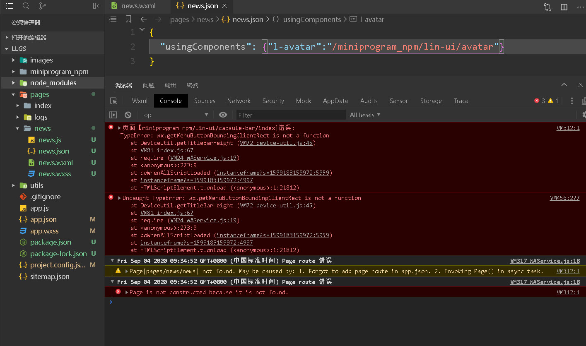Open sitemap.json in file tree
The width and height of the screenshot is (586, 346).
point(50,276)
